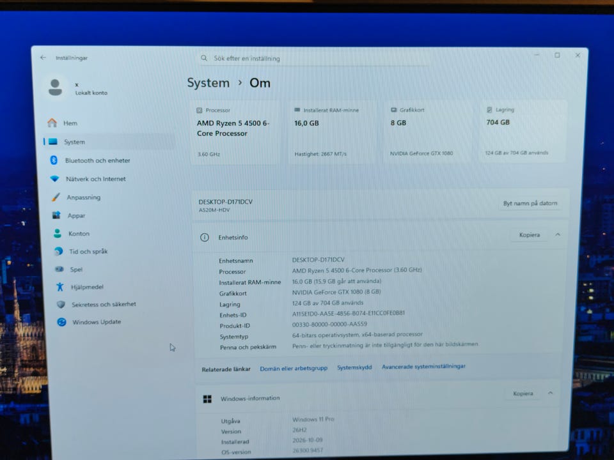Click the Sök efter en inställning field

point(313,58)
